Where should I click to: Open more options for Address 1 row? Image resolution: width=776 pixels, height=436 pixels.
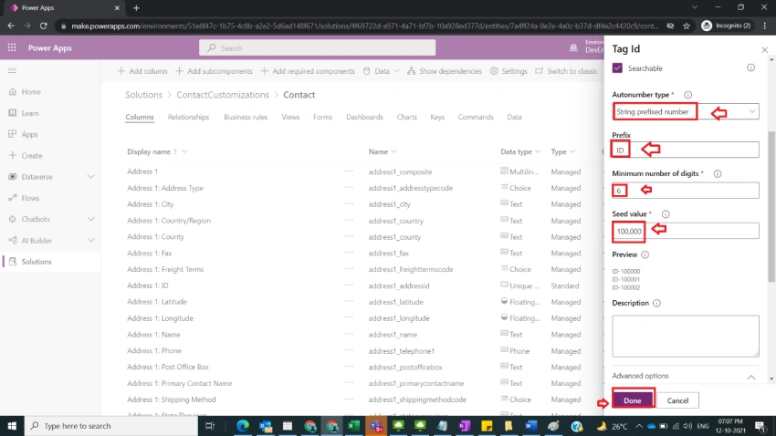click(x=349, y=171)
